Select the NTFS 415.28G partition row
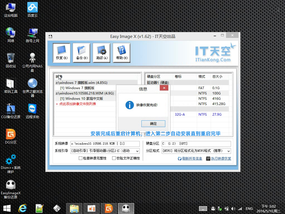The image size is (285, 214). point(200,104)
